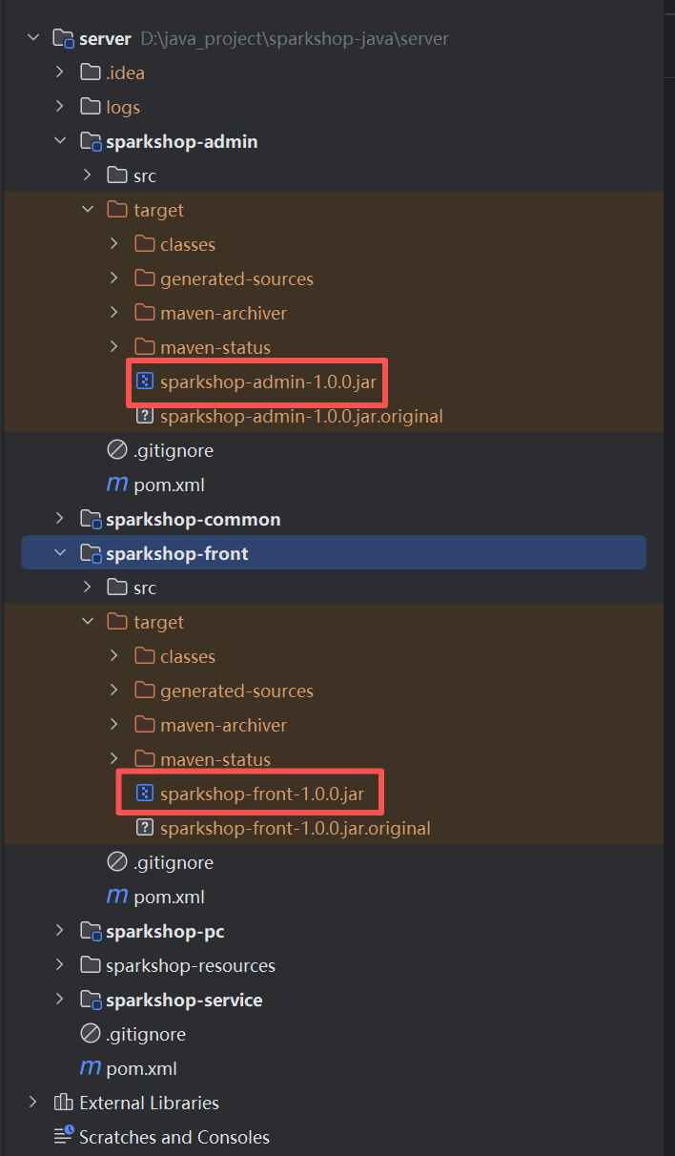
Task: Click the sparkshop-admin-1.0.0.jar archive file icon
Action: (145, 382)
